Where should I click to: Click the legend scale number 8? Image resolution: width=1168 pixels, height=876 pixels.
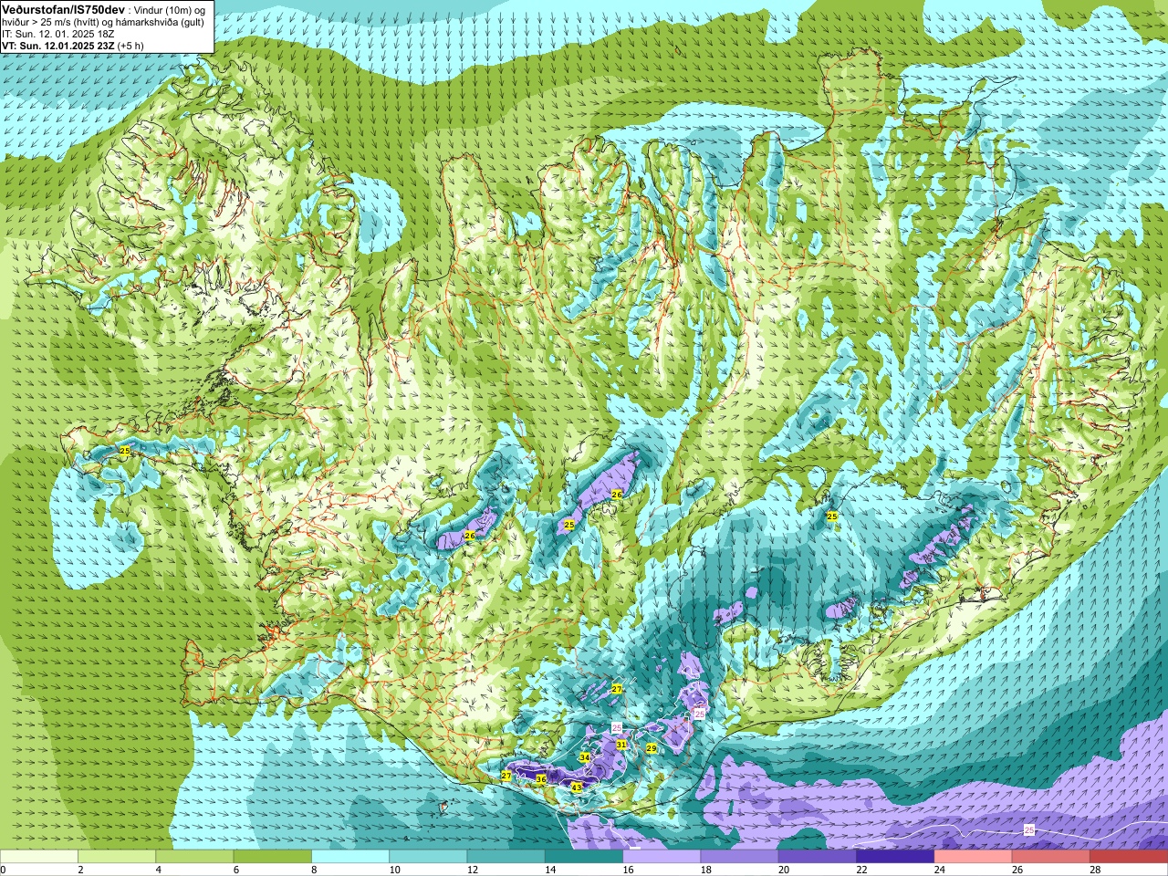(x=315, y=870)
